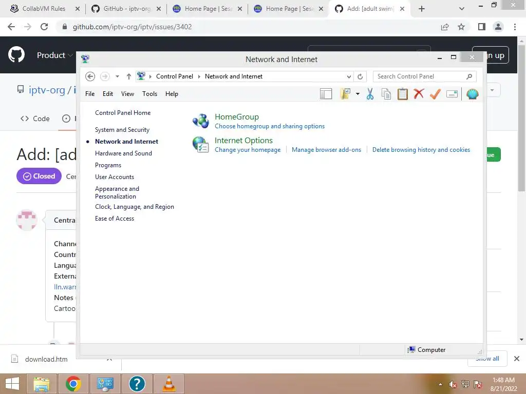Open the View menu
The height and width of the screenshot is (394, 526).
(127, 94)
